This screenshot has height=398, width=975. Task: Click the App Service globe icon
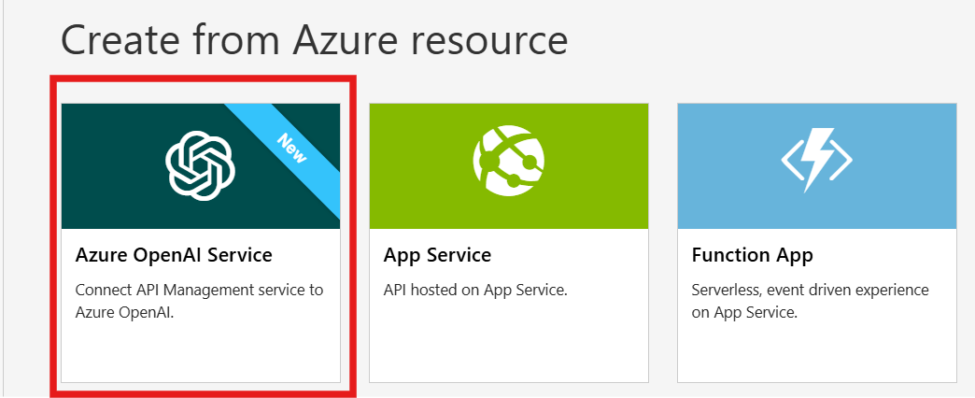click(x=508, y=162)
